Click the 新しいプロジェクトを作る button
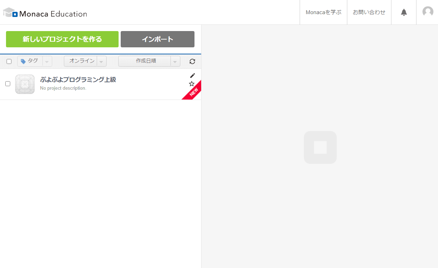 pos(62,39)
